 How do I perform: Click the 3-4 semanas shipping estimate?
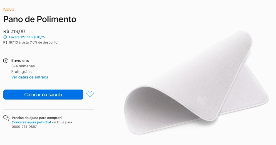click(23, 66)
